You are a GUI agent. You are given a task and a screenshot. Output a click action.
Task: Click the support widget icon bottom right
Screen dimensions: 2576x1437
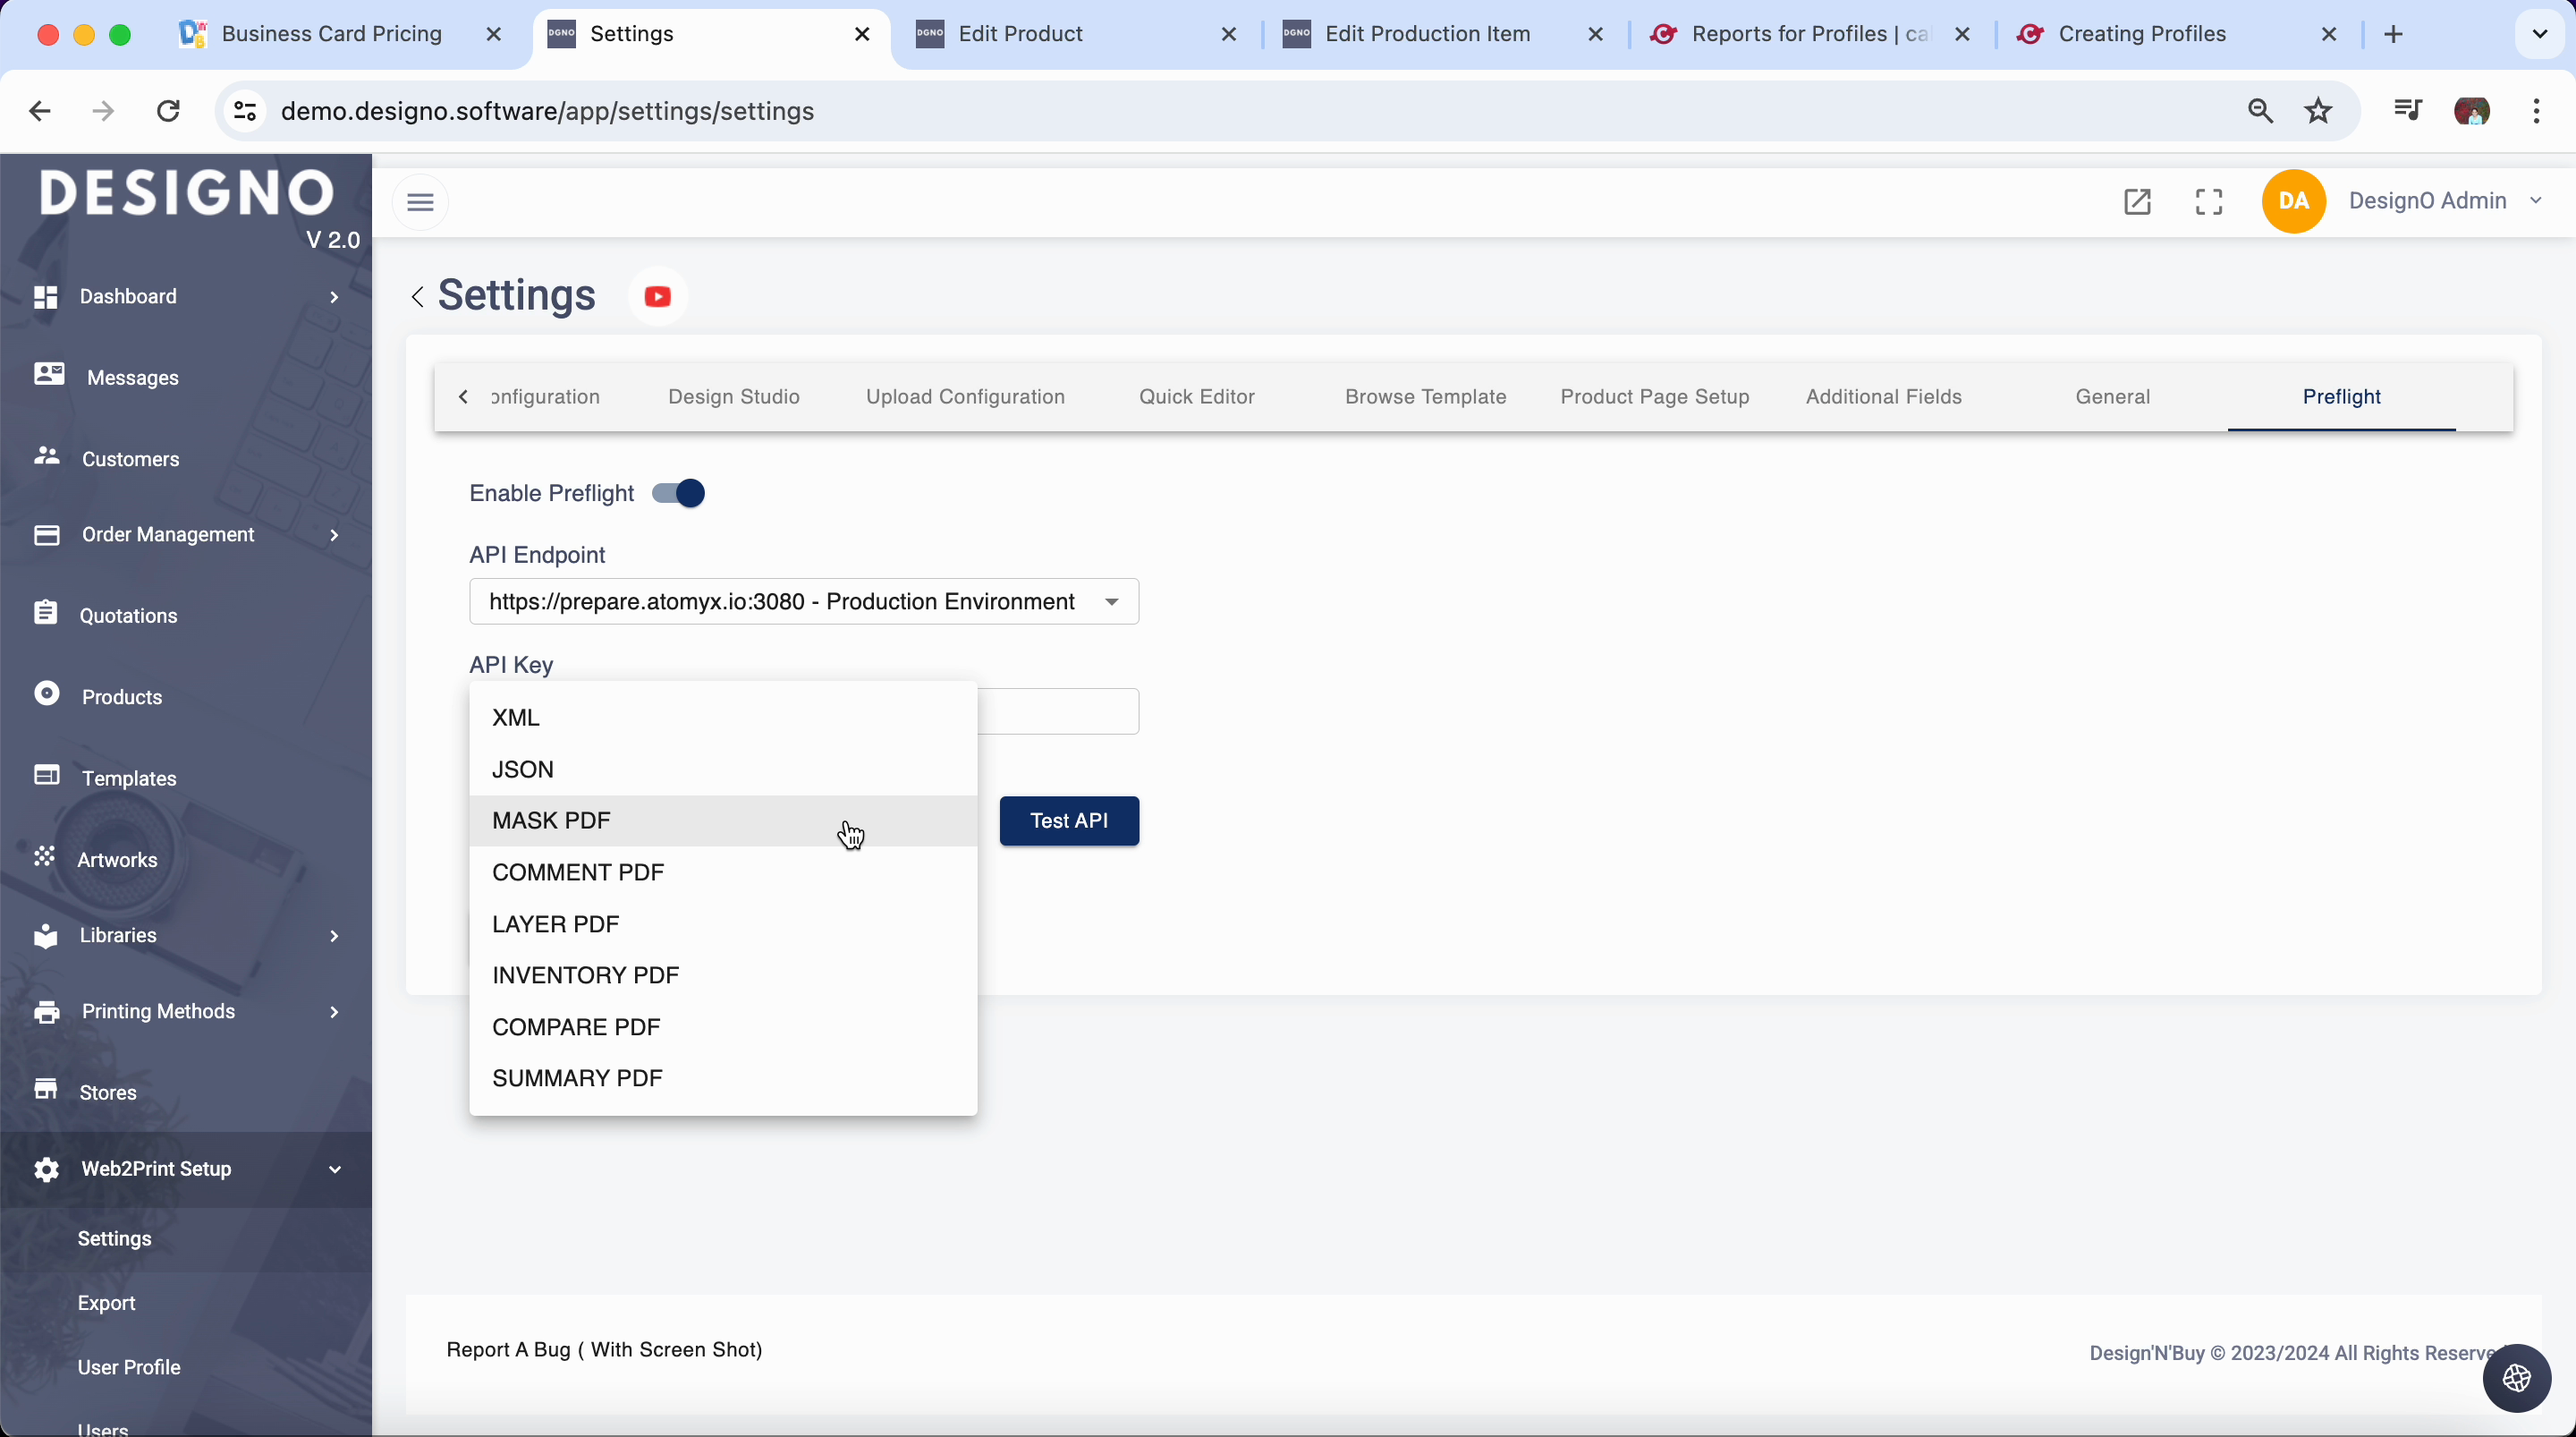click(x=2516, y=1378)
